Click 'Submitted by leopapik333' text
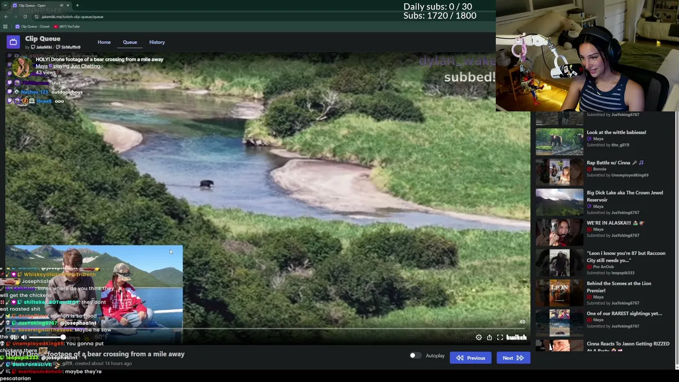The width and height of the screenshot is (679, 382). (611, 273)
